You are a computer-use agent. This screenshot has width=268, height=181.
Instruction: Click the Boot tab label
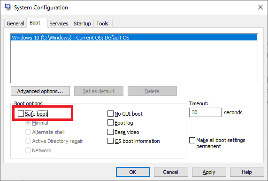point(35,23)
